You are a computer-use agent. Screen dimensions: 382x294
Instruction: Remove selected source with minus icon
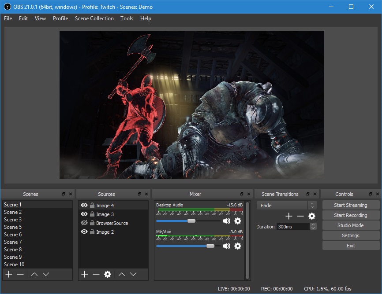coord(96,274)
